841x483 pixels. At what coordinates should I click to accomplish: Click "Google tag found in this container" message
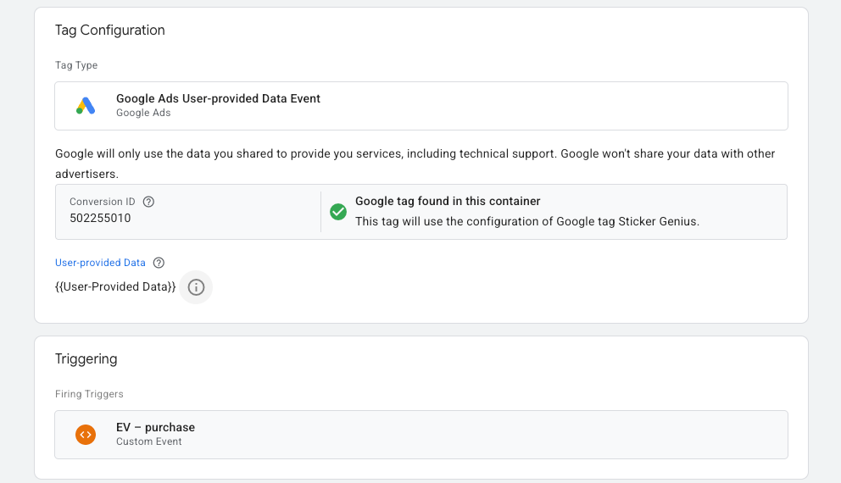pyautogui.click(x=448, y=202)
